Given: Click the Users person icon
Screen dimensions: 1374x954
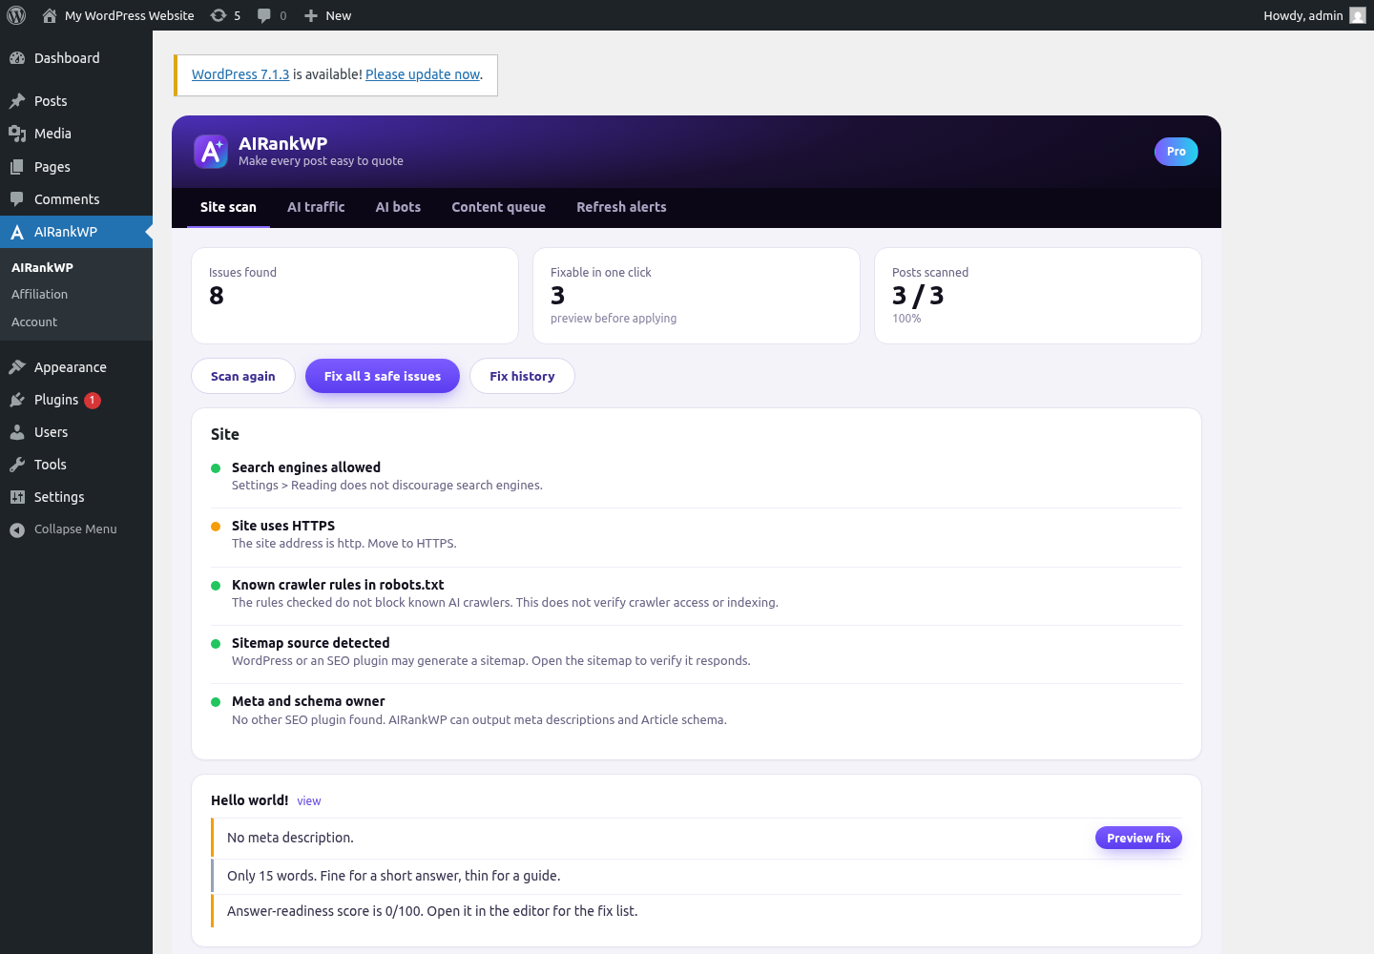Looking at the screenshot, I should click(x=17, y=432).
